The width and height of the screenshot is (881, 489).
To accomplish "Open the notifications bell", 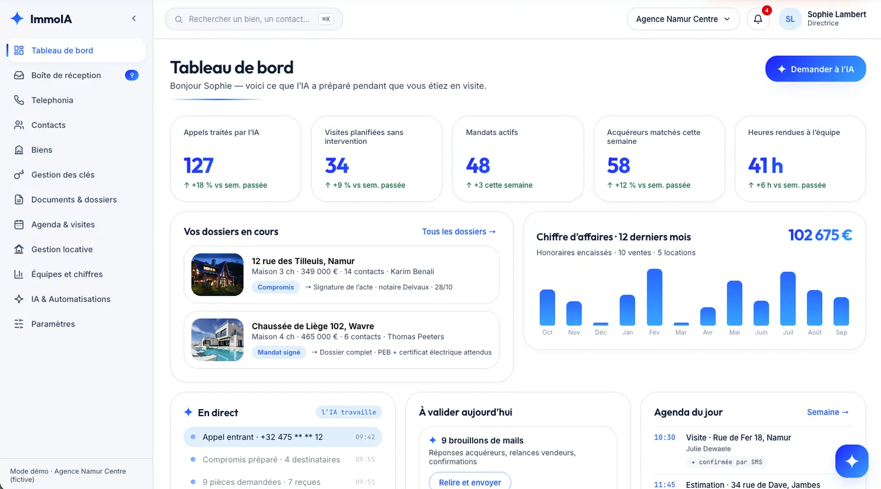I will 758,19.
